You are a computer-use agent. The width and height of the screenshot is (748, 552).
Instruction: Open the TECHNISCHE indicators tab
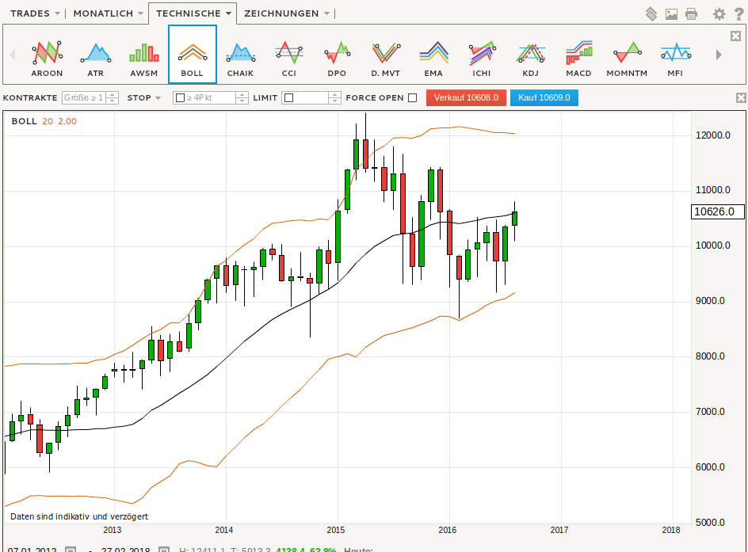193,13
